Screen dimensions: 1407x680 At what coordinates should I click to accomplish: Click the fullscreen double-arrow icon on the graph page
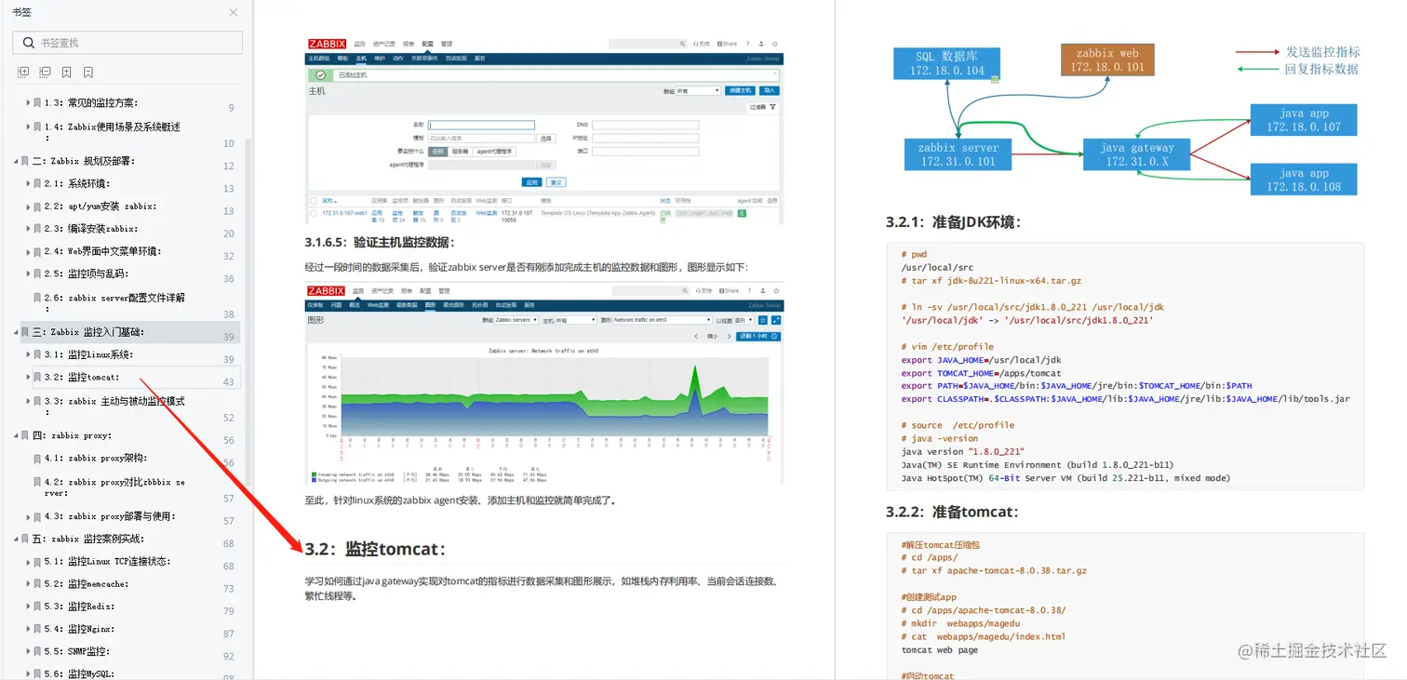(775, 320)
